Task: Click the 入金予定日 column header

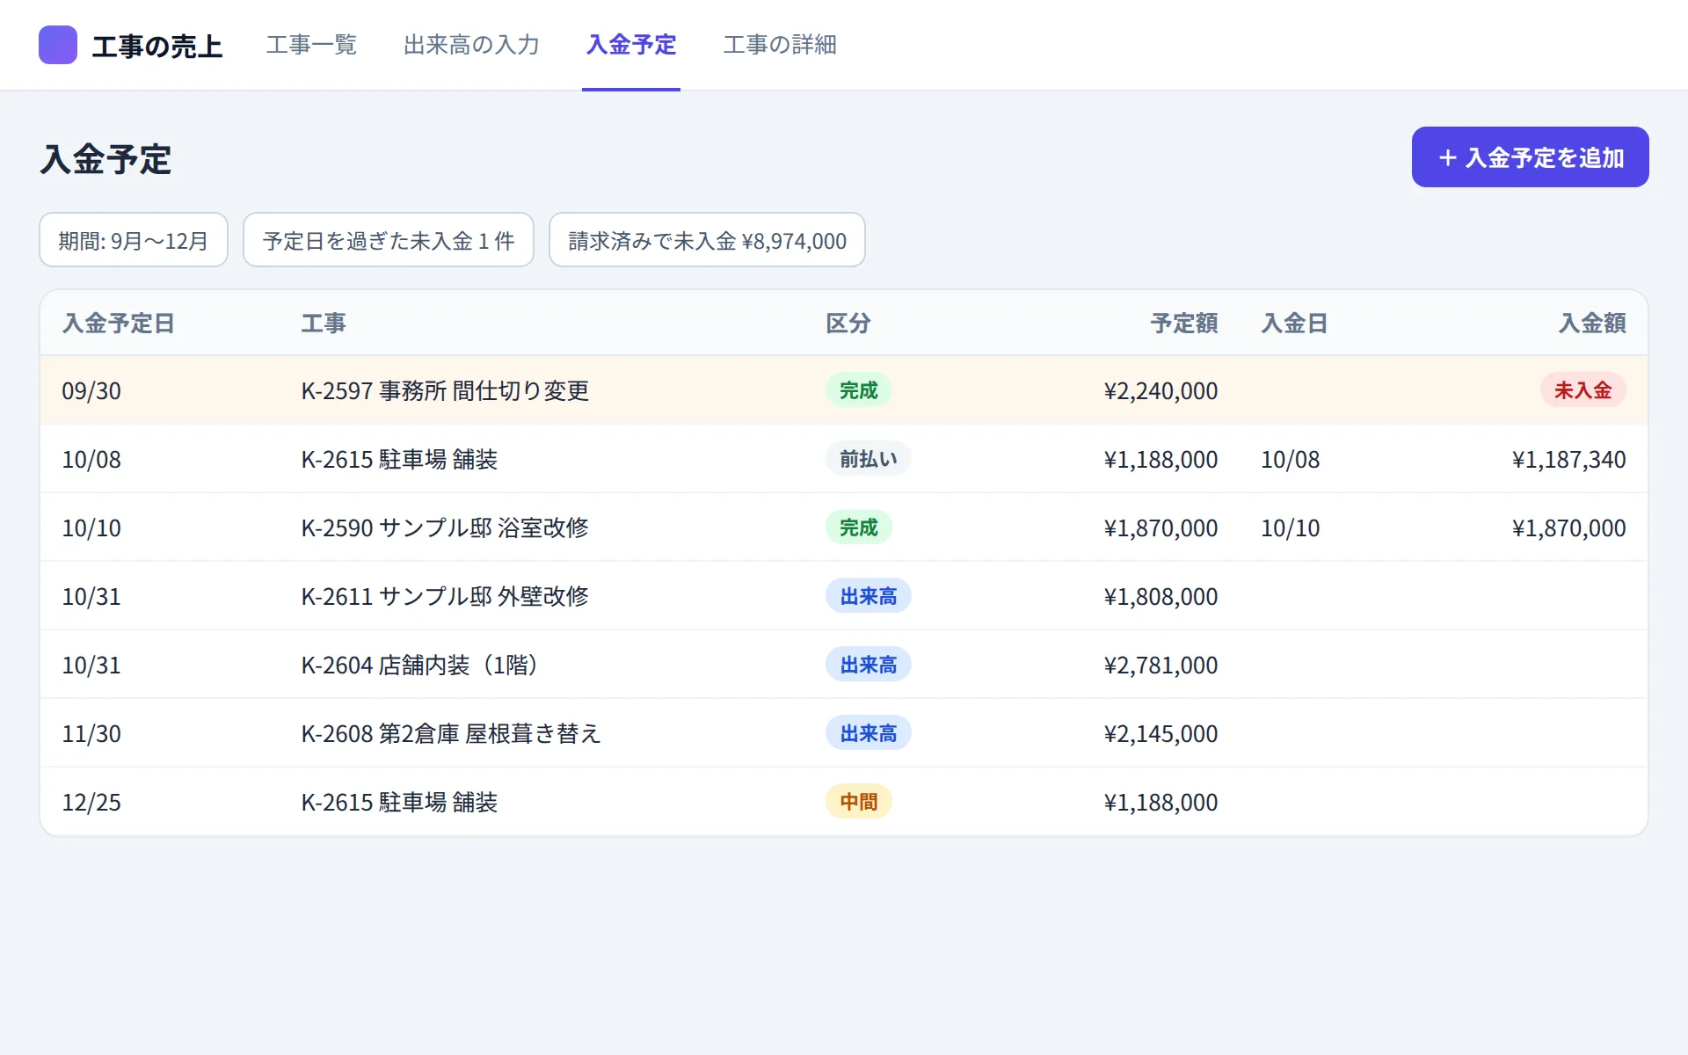Action: click(119, 324)
